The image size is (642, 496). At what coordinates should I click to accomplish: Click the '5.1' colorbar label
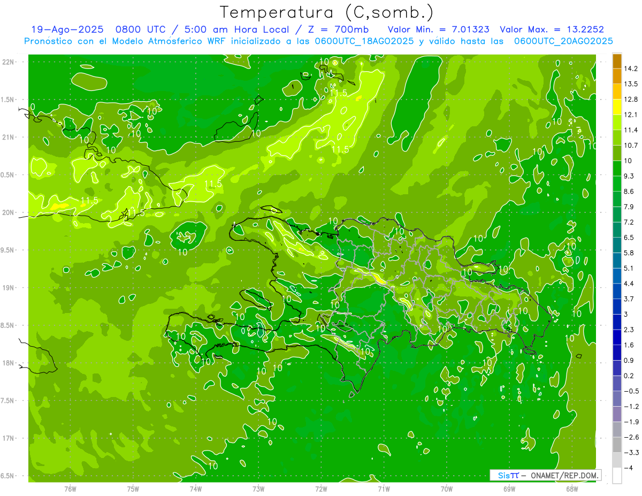point(629,268)
